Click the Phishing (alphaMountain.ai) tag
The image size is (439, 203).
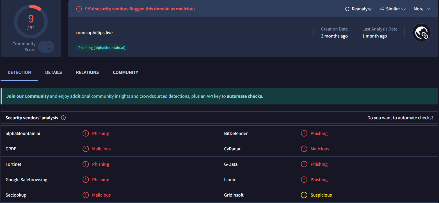[x=102, y=48]
